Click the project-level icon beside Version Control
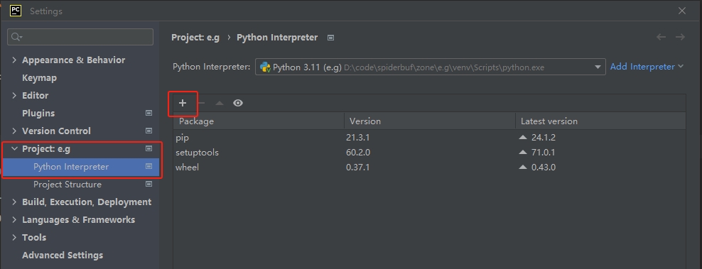Screen dimensions: 702x269 pos(148,131)
